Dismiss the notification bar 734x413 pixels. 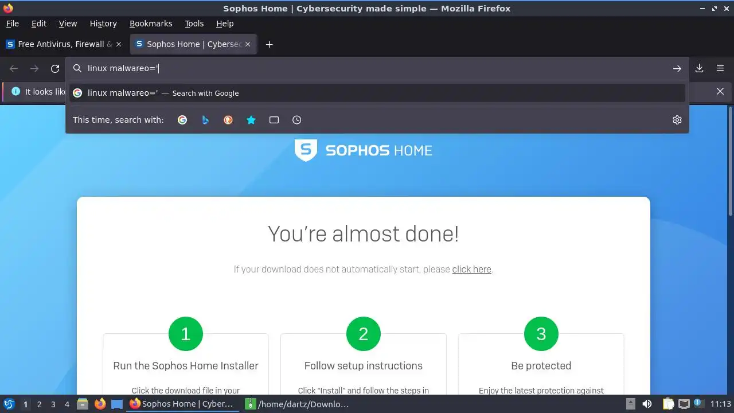[x=720, y=91]
